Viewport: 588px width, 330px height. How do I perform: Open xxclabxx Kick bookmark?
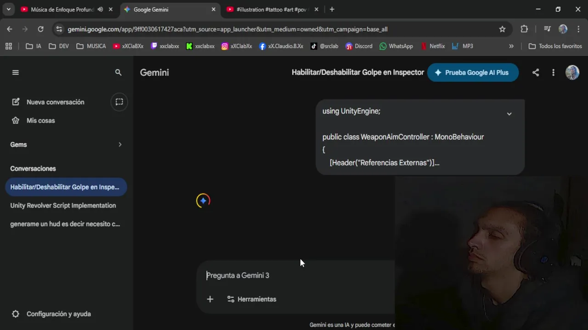pos(200,46)
